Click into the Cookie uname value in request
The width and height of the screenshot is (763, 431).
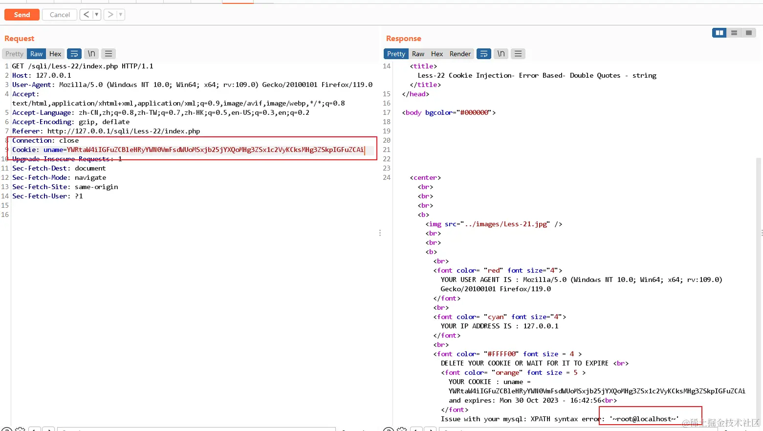[216, 150]
